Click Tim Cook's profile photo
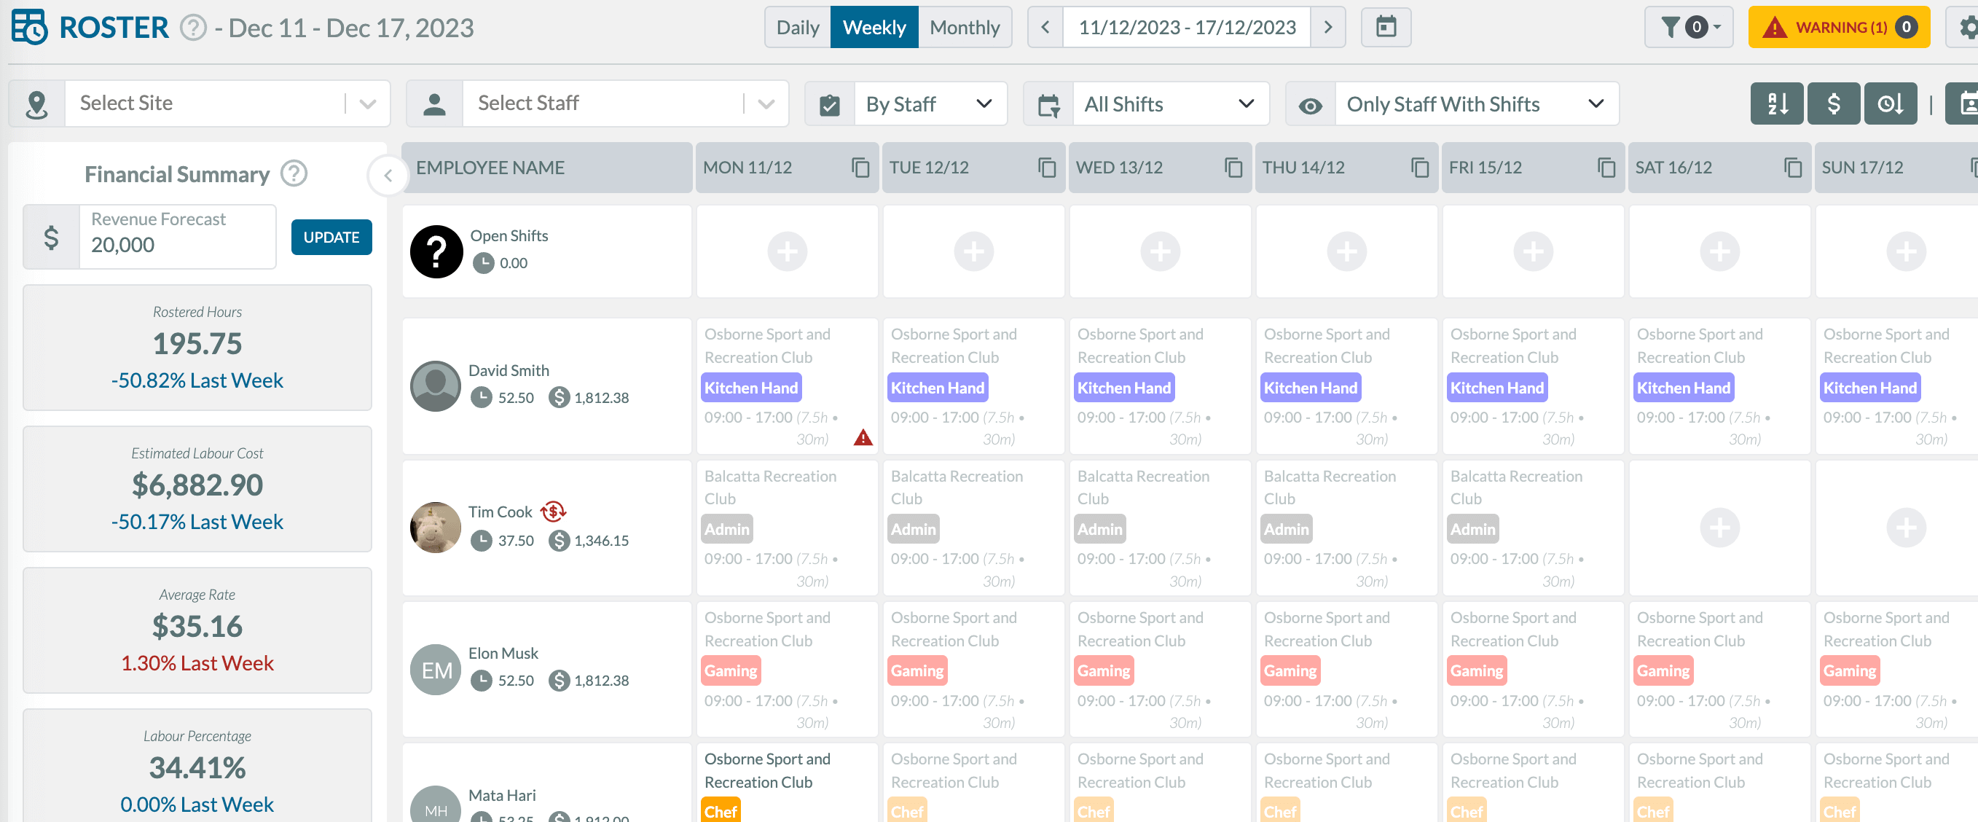 point(436,528)
